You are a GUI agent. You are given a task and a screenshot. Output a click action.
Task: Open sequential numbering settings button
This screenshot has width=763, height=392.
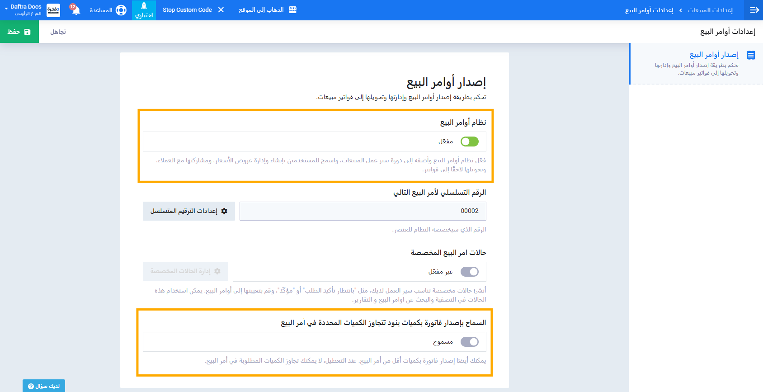point(189,211)
